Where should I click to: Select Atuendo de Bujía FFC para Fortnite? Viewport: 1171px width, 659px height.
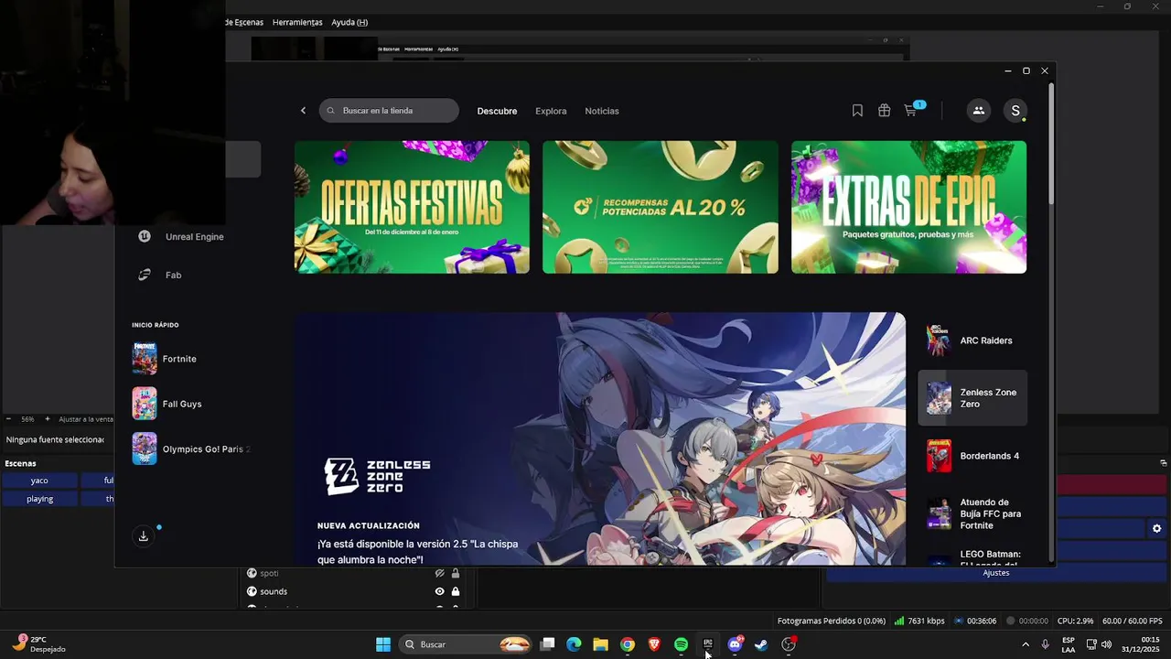[x=972, y=514]
